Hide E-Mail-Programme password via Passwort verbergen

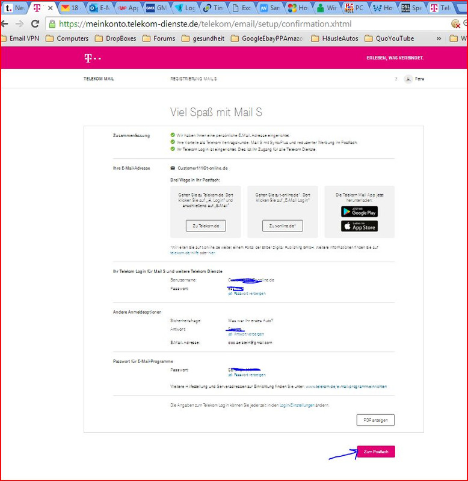247,375
